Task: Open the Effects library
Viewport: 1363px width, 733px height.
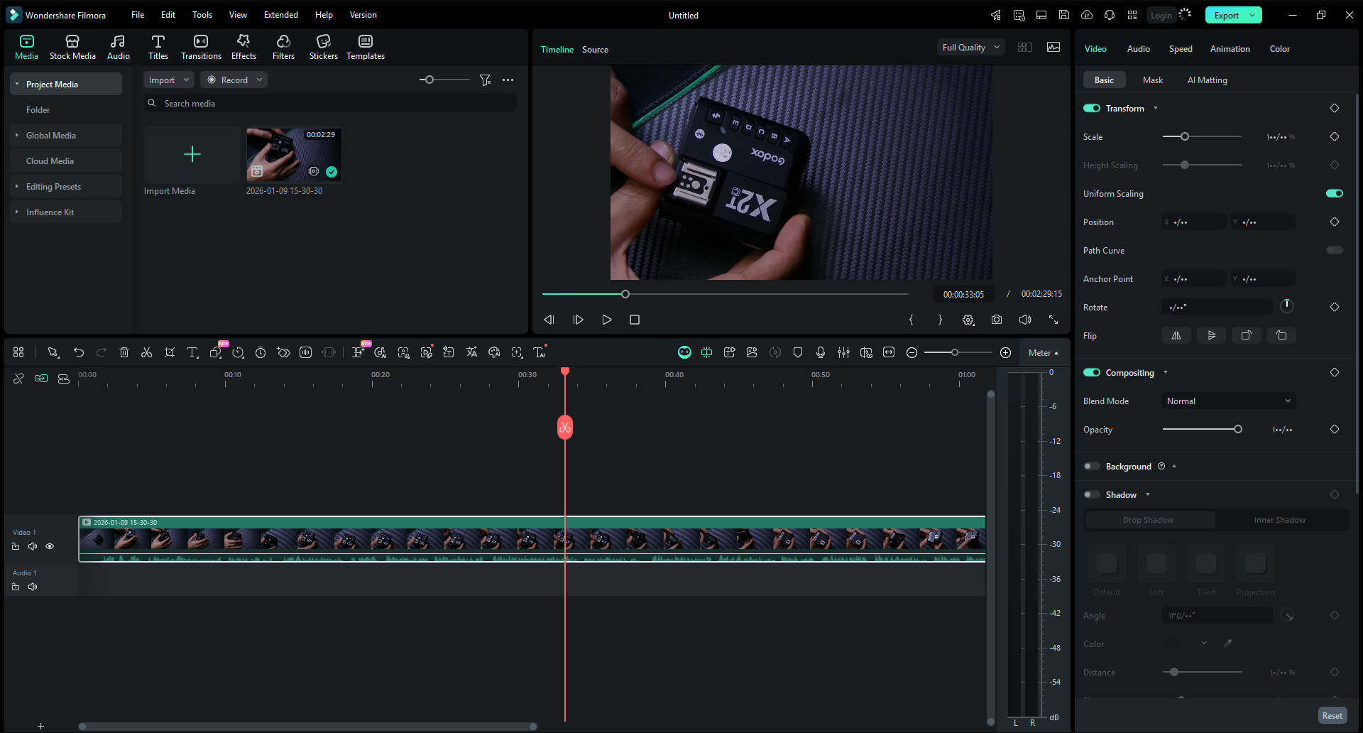Action: pos(243,47)
